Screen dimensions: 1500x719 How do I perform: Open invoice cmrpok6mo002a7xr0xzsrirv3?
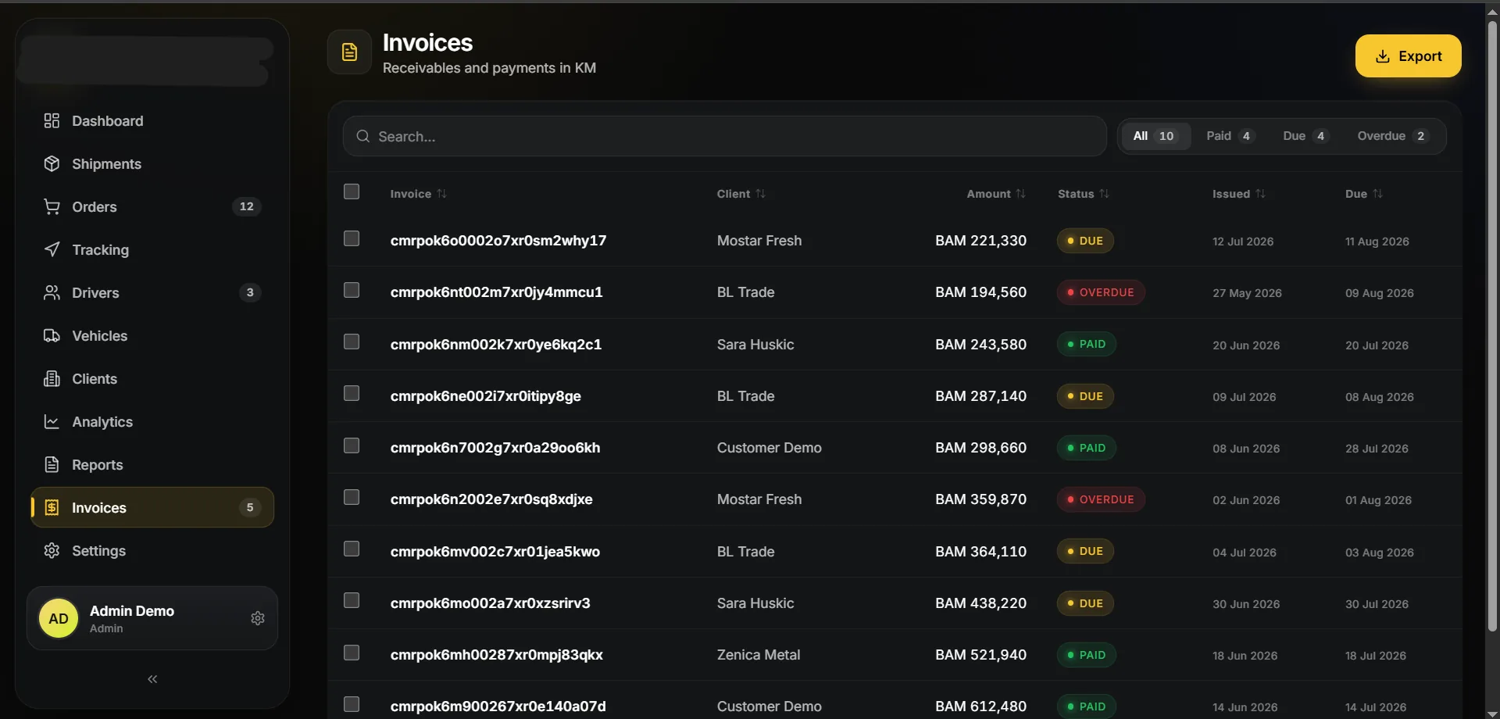[x=491, y=603]
